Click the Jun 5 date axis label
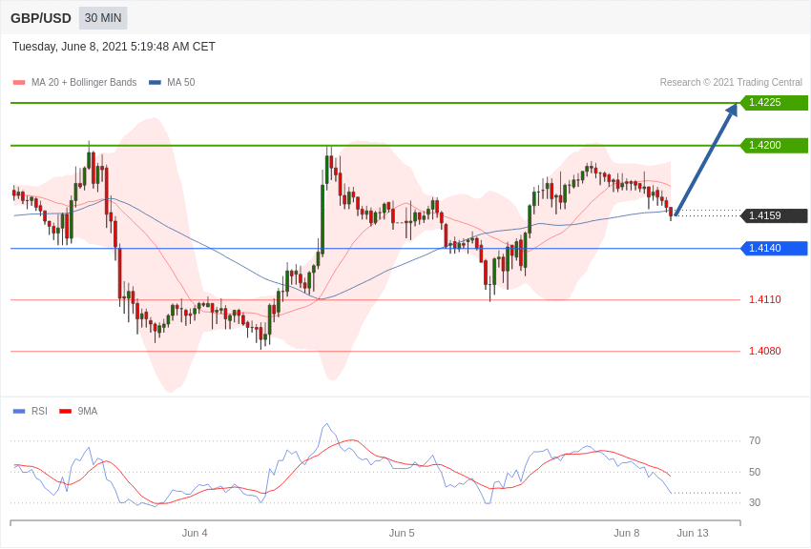Viewport: 811px width, 549px height. (x=402, y=533)
